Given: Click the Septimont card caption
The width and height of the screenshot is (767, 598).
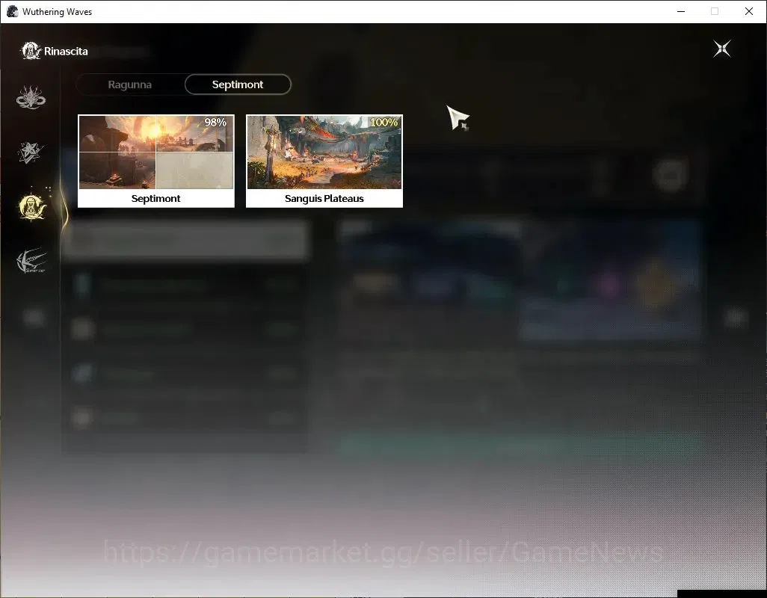Looking at the screenshot, I should 155,199.
